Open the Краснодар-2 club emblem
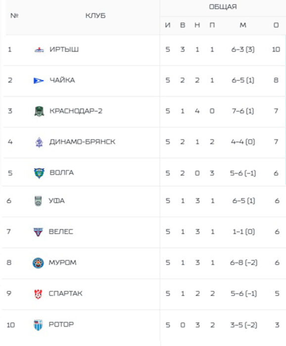 [x=39, y=111]
